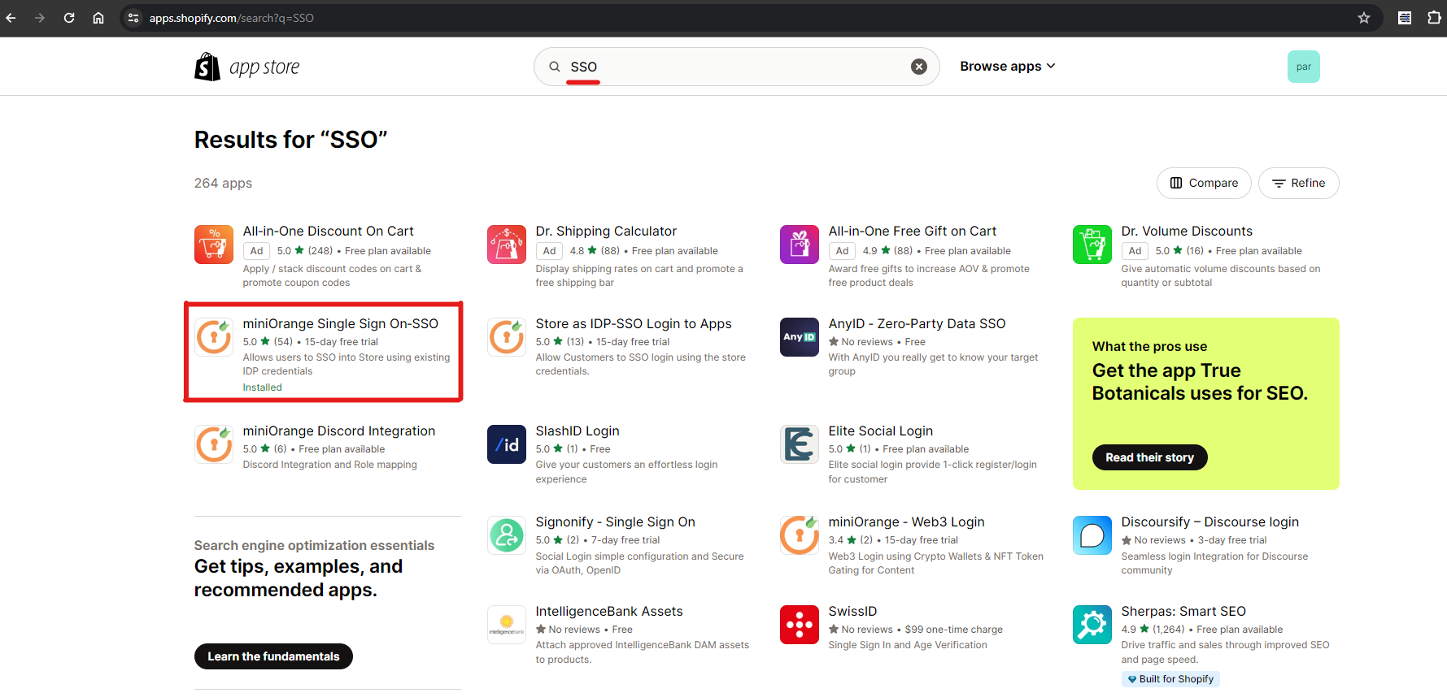
Task: Reload the page with refresh icon
Action: pyautogui.click(x=69, y=18)
